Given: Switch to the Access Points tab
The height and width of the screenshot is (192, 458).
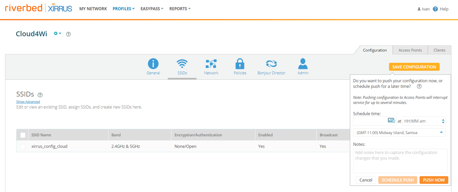Looking at the screenshot, I should coord(410,50).
